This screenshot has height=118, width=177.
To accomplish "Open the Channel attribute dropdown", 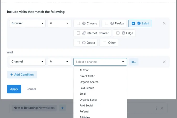I will pos(28,62).
